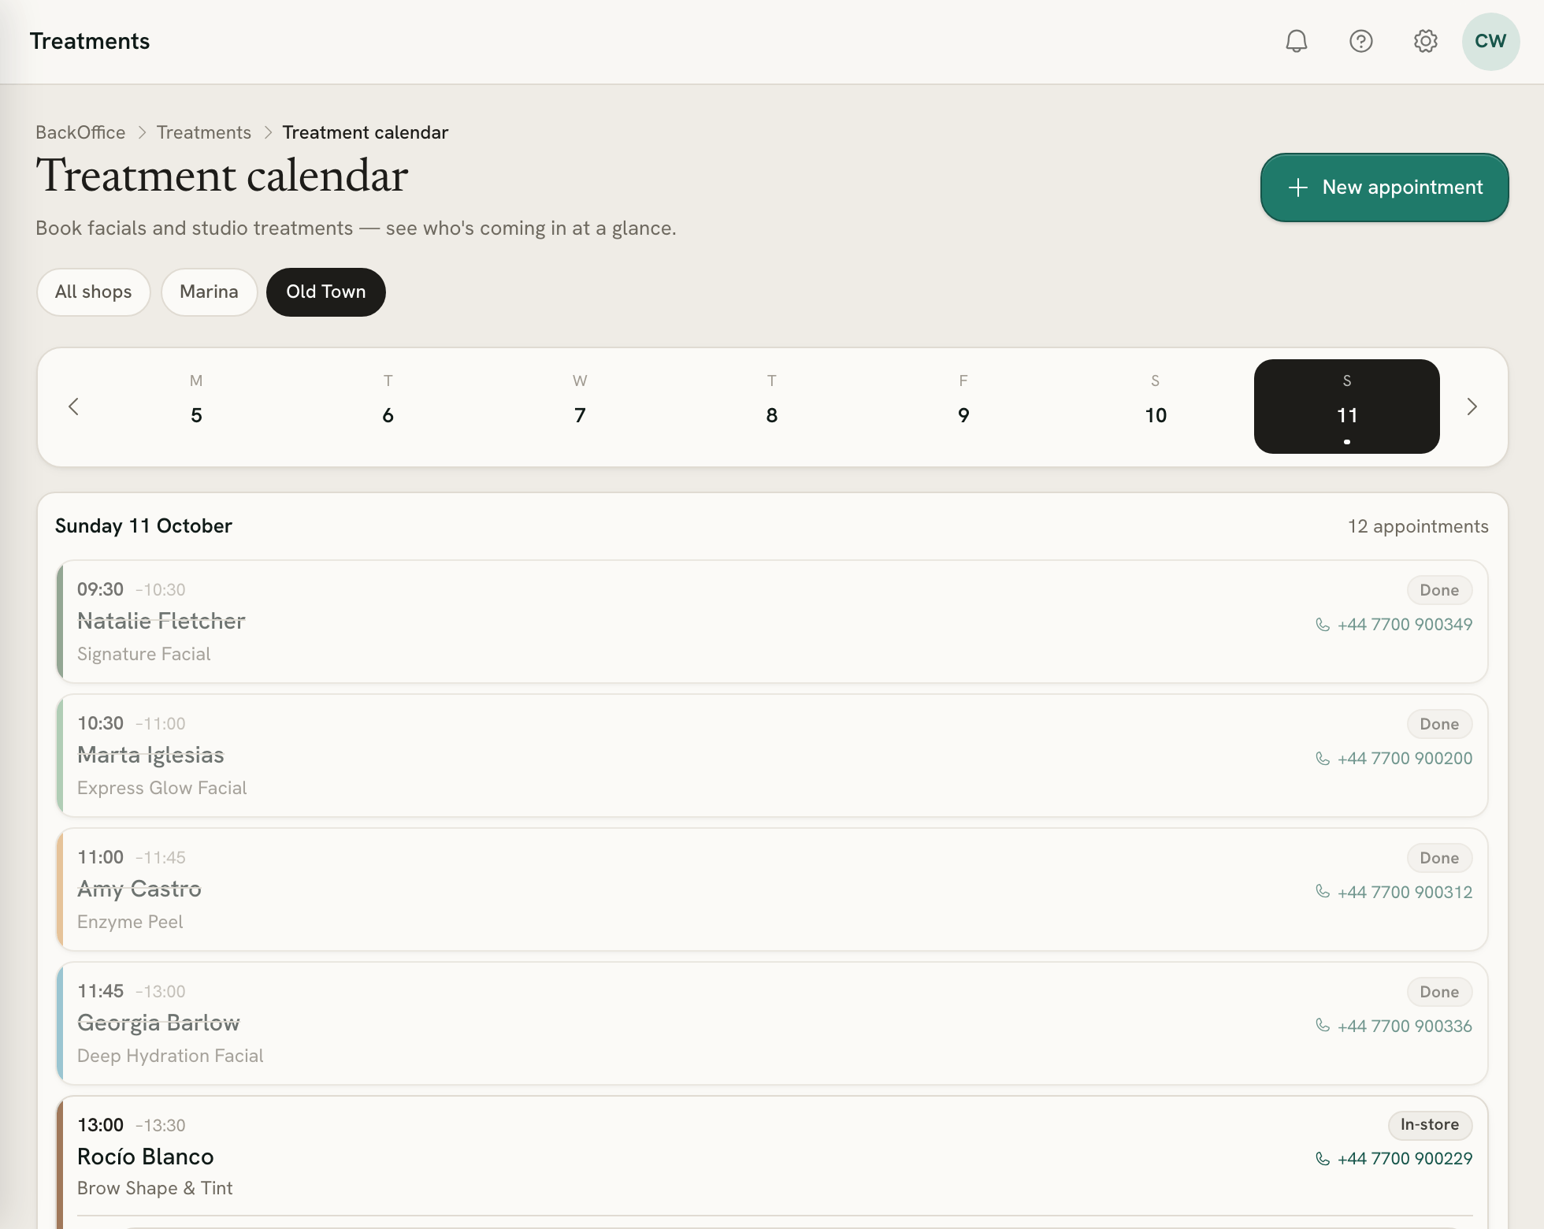Create a New appointment

1384,188
